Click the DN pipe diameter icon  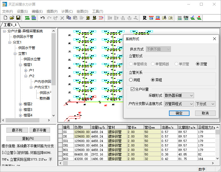(x=186, y=18)
